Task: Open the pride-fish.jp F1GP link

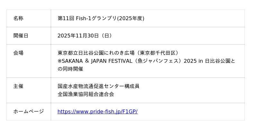Action: (97, 112)
